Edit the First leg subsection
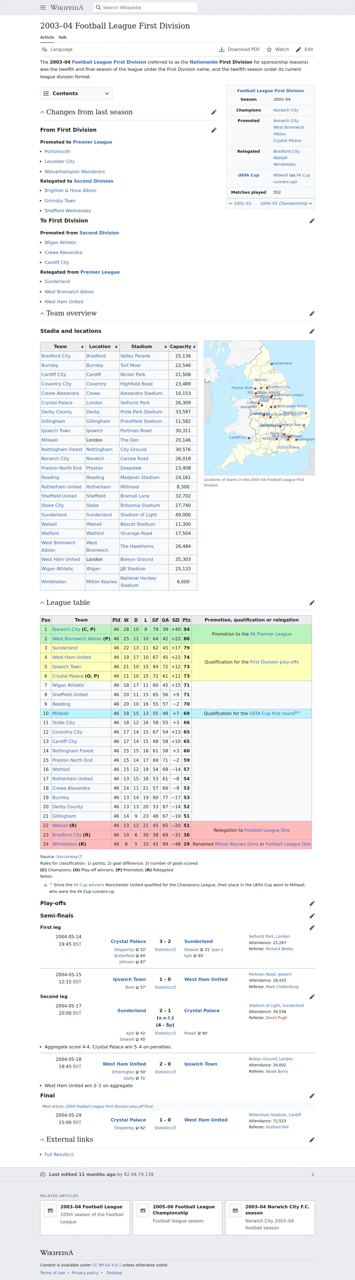 pos(312,928)
